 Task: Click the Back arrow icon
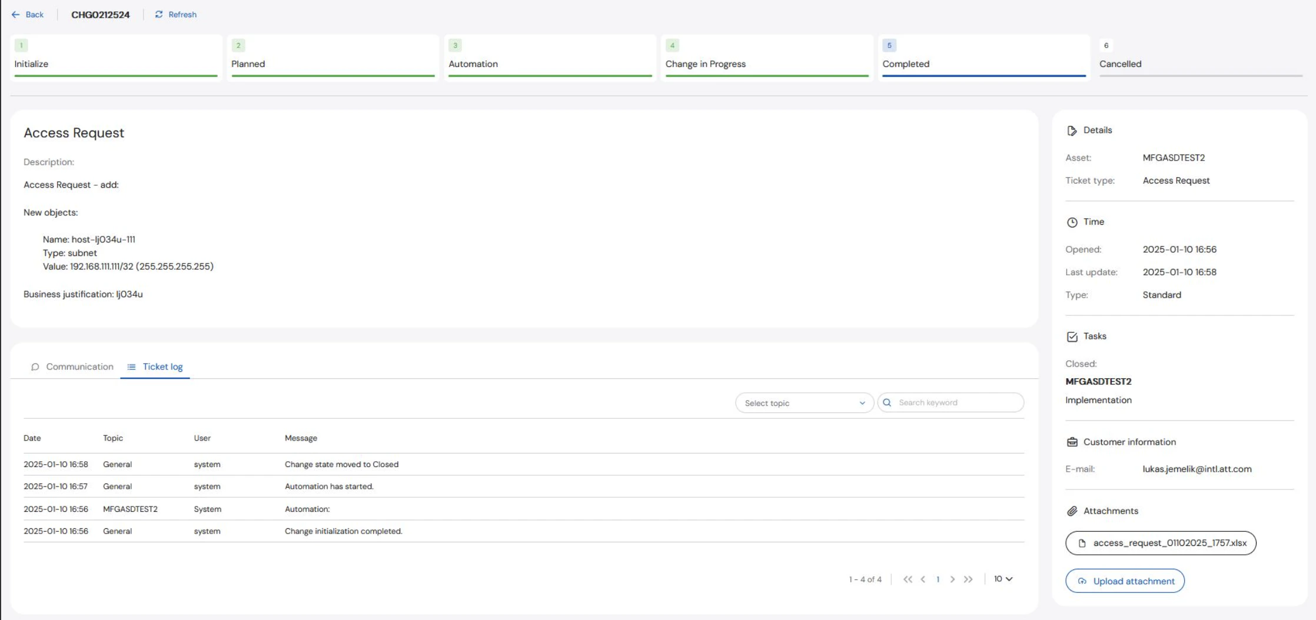pyautogui.click(x=15, y=15)
